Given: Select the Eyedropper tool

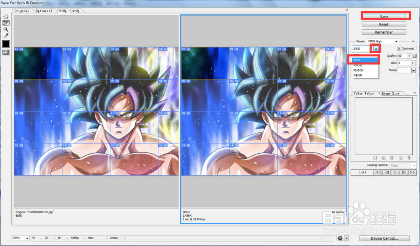Looking at the screenshot, I should 6,35.
